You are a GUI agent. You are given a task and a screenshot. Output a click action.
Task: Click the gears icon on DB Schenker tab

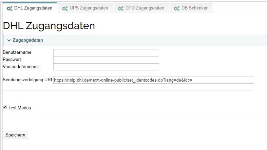coord(177,8)
